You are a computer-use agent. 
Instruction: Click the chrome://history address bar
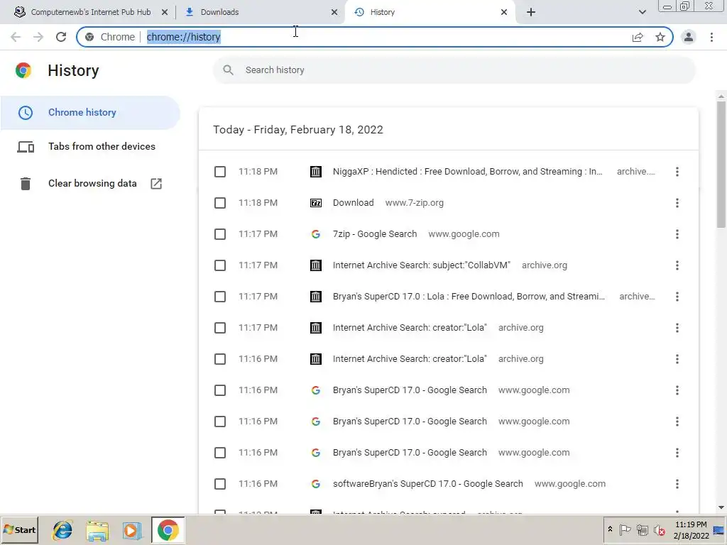375,37
